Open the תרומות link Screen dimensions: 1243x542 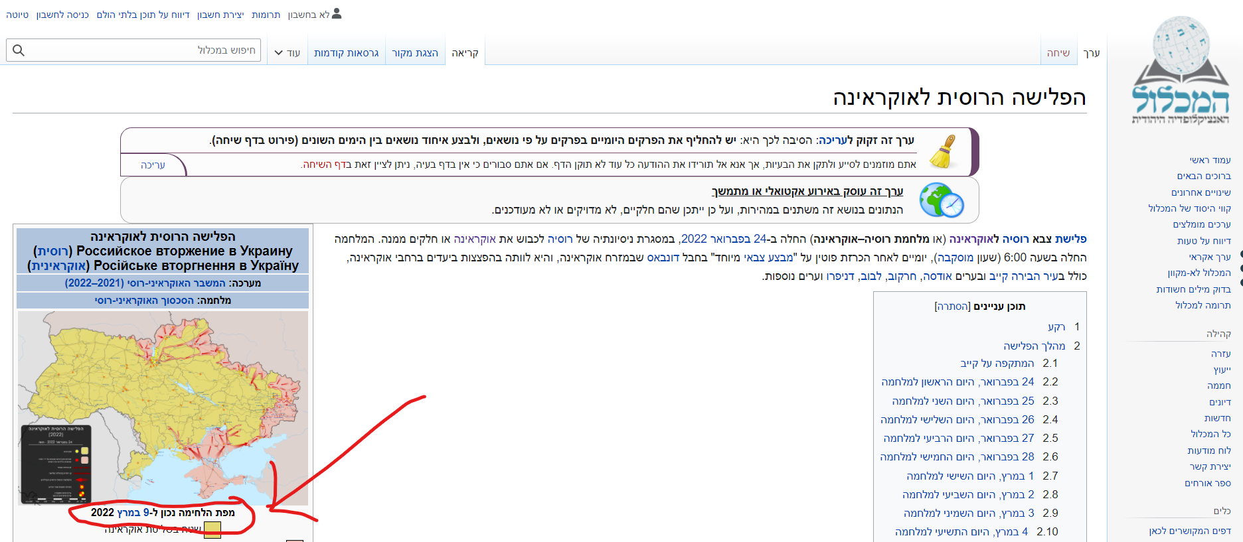click(x=266, y=15)
